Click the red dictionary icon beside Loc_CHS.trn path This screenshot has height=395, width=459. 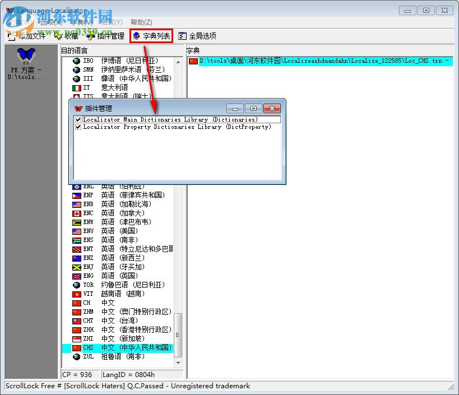tap(193, 61)
